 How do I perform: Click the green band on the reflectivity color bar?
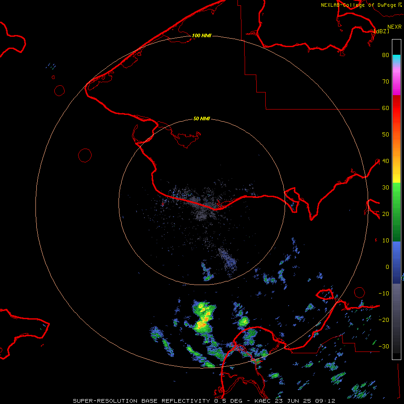(396, 212)
